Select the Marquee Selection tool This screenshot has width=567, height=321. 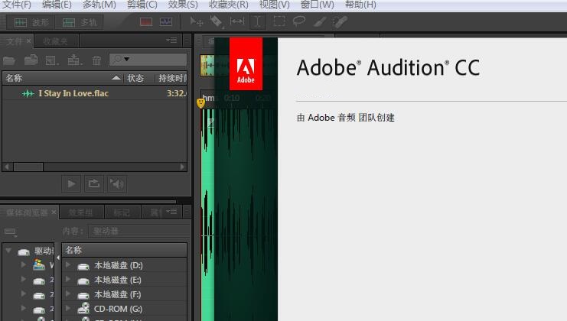pos(279,21)
